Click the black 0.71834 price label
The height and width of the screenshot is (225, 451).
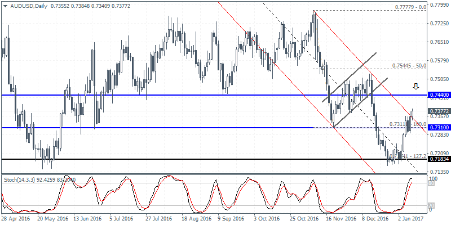[x=439, y=159]
